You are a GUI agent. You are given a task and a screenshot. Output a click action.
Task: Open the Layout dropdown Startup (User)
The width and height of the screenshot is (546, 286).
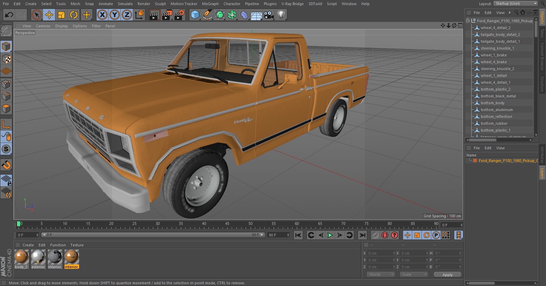516,3
